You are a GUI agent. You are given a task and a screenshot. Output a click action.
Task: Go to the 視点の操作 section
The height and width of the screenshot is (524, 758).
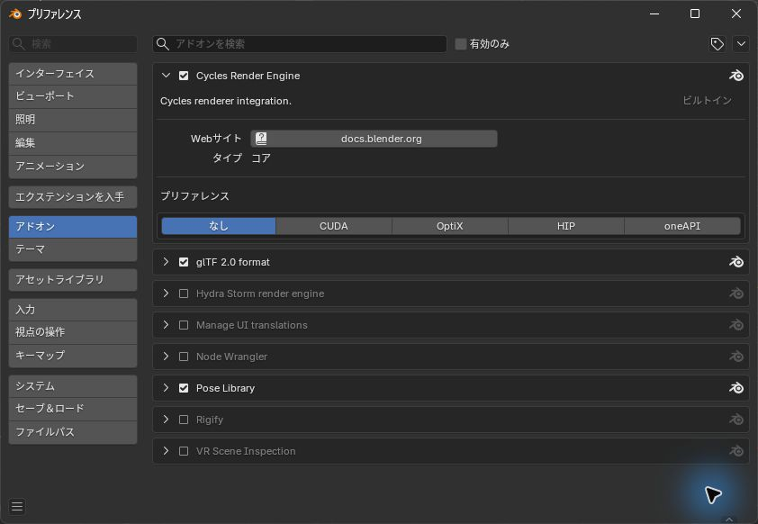73,332
